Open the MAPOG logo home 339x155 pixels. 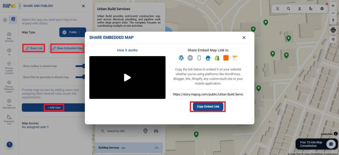(9, 6)
